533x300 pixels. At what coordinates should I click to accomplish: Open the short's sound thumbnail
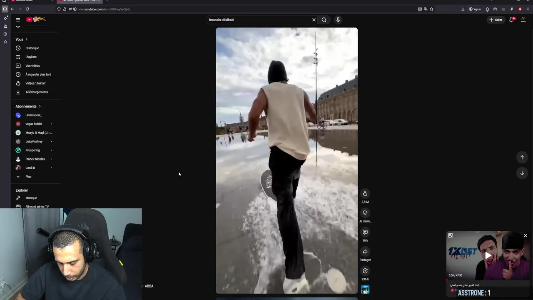pos(365,290)
